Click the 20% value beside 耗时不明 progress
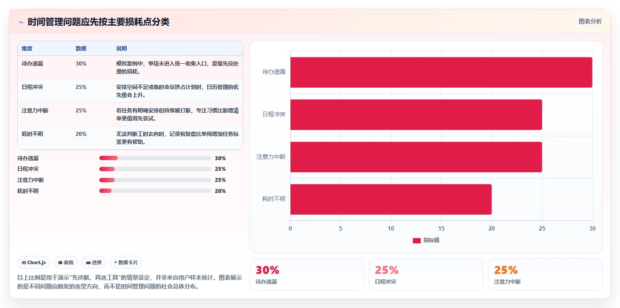The width and height of the screenshot is (620, 308). [x=220, y=191]
